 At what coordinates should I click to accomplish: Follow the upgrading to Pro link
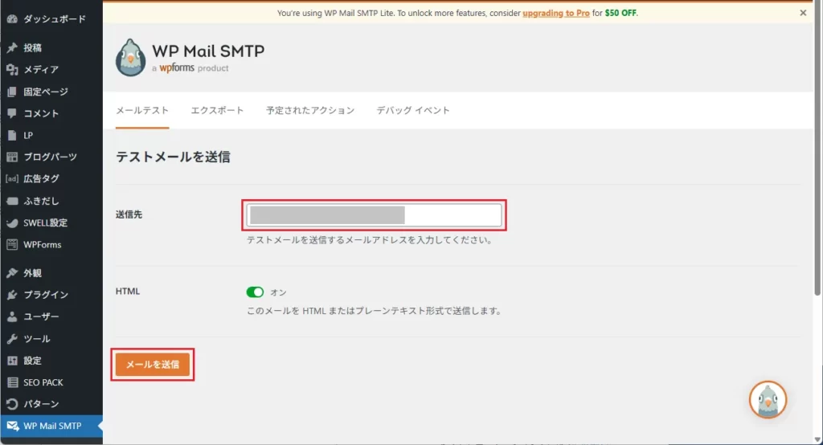[556, 13]
